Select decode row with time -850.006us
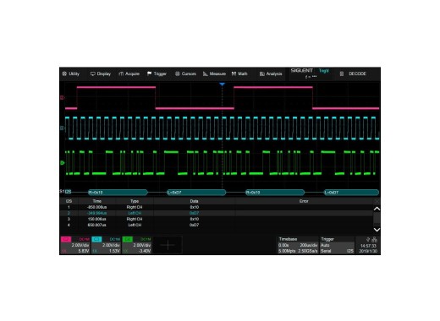The width and height of the screenshot is (440, 321). tap(217, 207)
